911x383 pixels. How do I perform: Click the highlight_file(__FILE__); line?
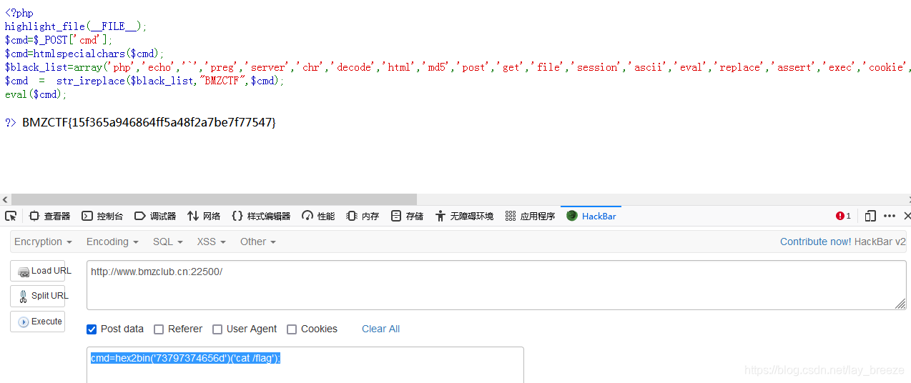click(x=76, y=26)
